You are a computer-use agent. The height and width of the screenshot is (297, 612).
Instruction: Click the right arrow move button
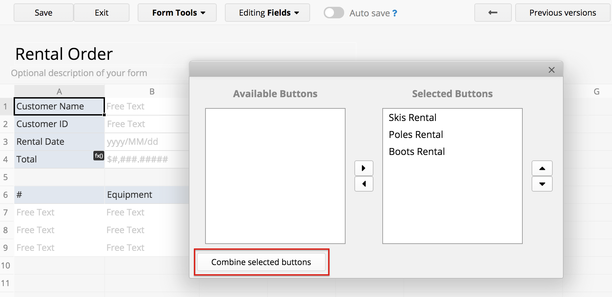364,168
